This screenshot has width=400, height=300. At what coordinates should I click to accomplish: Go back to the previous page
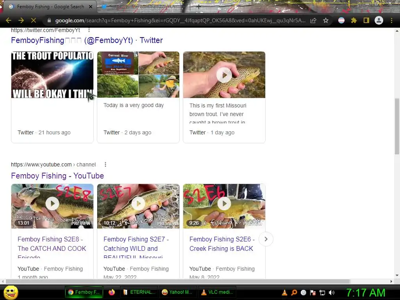tap(9, 20)
